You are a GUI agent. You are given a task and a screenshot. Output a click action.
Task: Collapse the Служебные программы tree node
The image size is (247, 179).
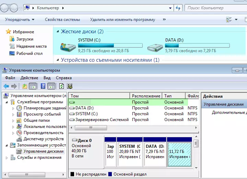tap(7, 102)
